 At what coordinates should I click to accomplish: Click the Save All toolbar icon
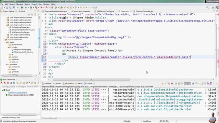coord(10,8)
